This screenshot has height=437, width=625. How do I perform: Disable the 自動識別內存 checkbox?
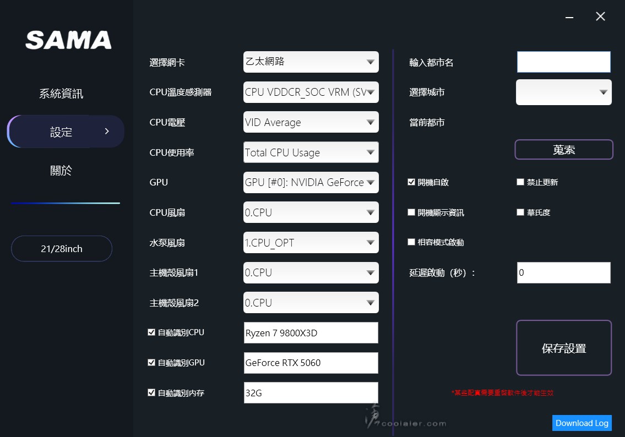pyautogui.click(x=151, y=393)
